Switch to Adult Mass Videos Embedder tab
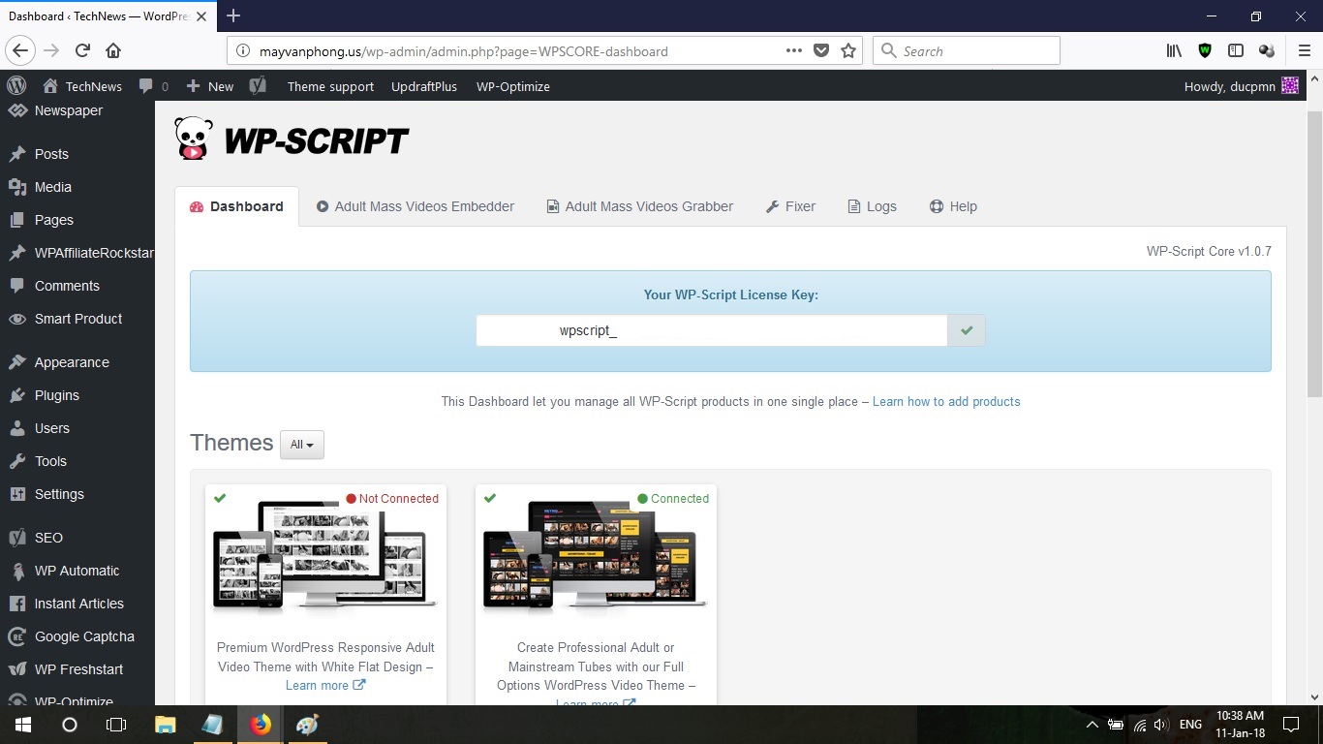This screenshot has width=1323, height=744. coord(415,206)
